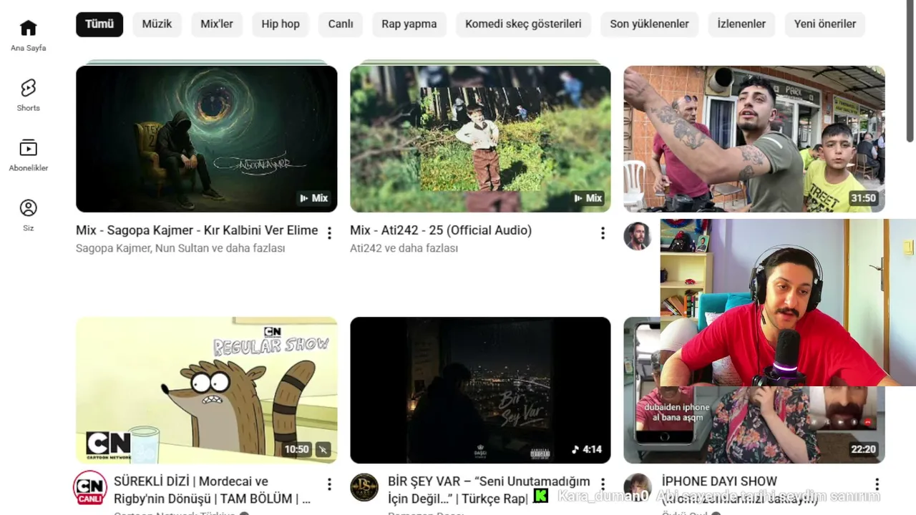Click the page vertical scrollbar
The width and height of the screenshot is (916, 515).
[910, 72]
